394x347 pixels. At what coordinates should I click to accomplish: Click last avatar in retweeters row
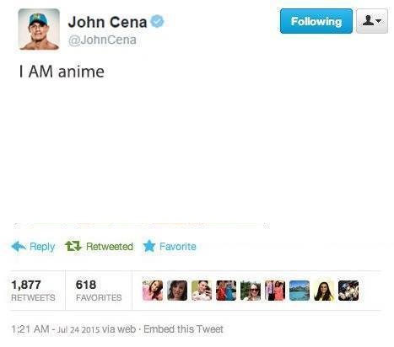click(x=348, y=291)
